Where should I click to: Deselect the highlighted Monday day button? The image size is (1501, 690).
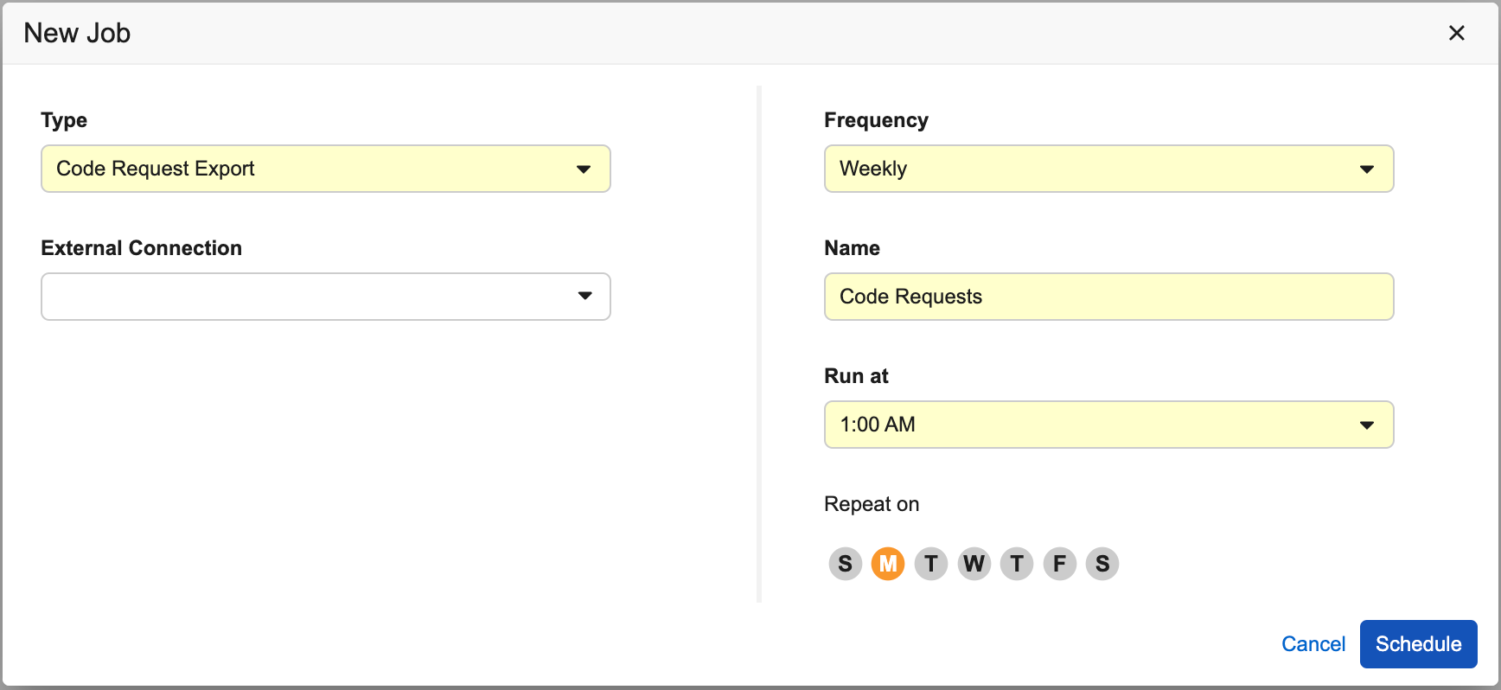click(888, 564)
